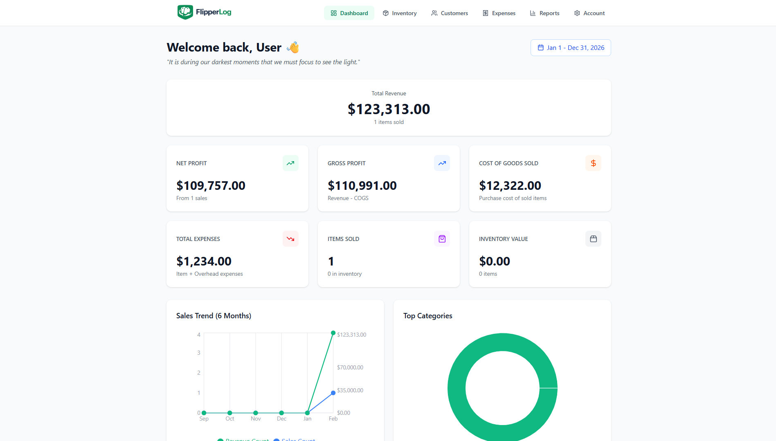Open the Expenses section from the navigation
The width and height of the screenshot is (776, 441).
(x=499, y=13)
